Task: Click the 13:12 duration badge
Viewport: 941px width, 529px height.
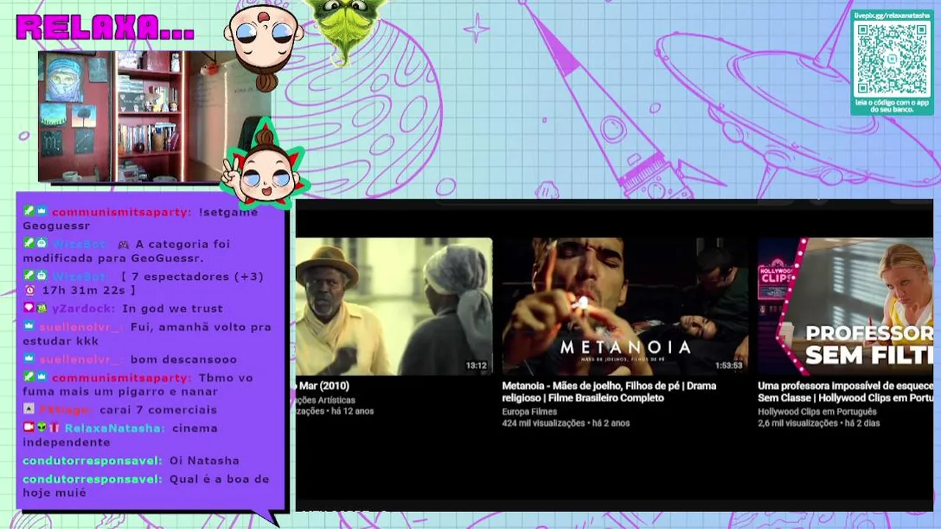Action: click(x=476, y=365)
